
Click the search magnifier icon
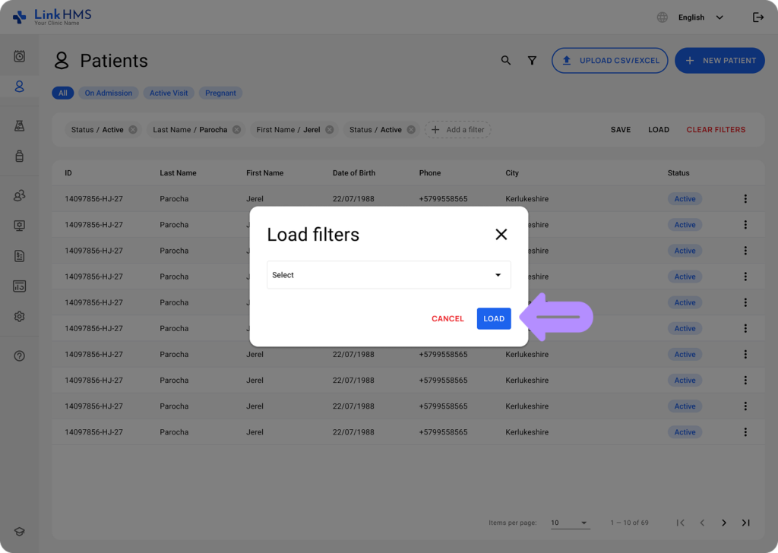(x=506, y=61)
